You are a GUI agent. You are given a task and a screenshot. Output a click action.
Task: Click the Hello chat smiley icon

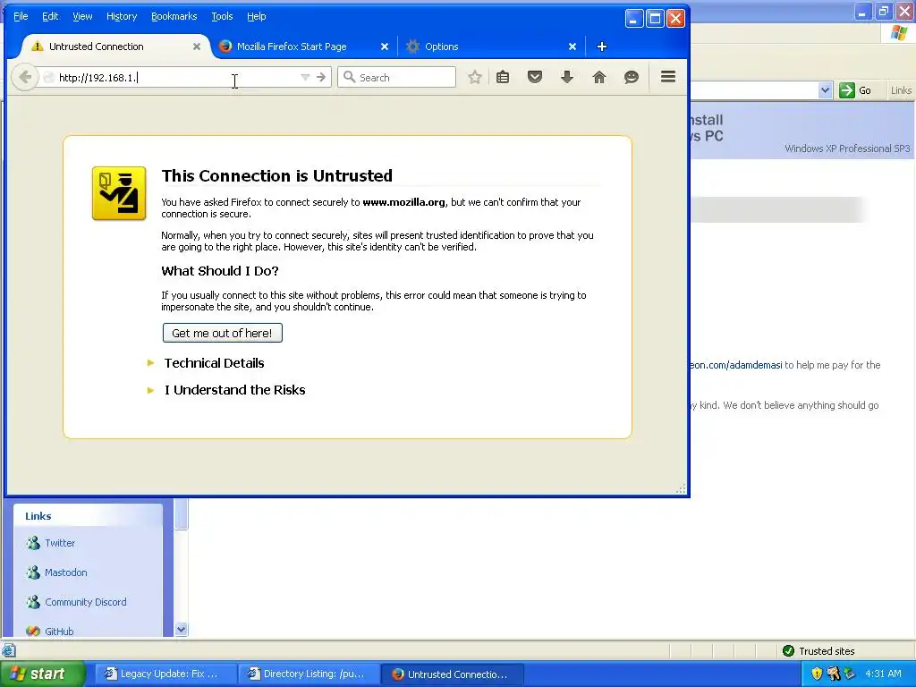pyautogui.click(x=632, y=77)
